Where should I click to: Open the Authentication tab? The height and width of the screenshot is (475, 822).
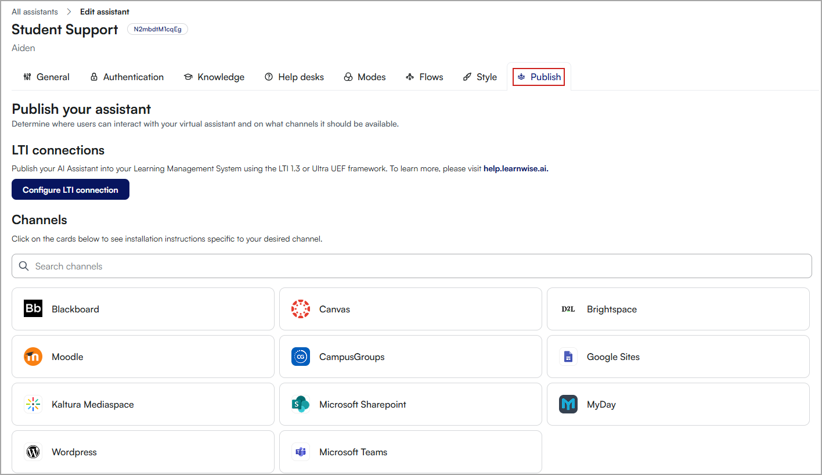click(127, 77)
